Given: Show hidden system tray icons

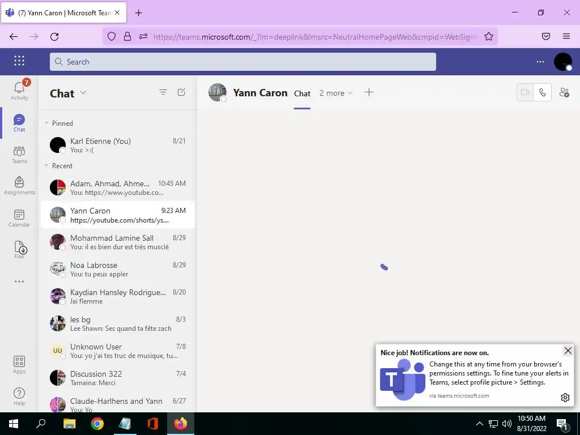Looking at the screenshot, I should click(x=479, y=424).
